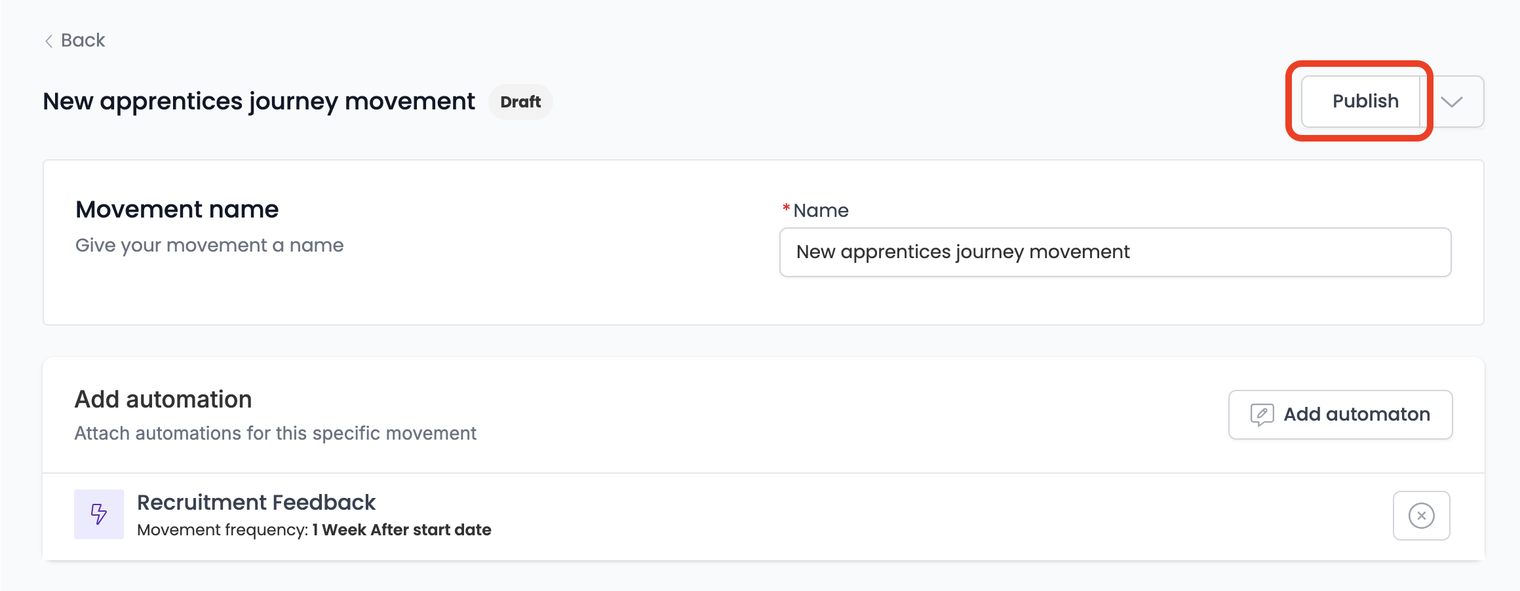Click the edit-note icon in Add automaton
Screen dimensions: 1520x591
(x=1262, y=415)
